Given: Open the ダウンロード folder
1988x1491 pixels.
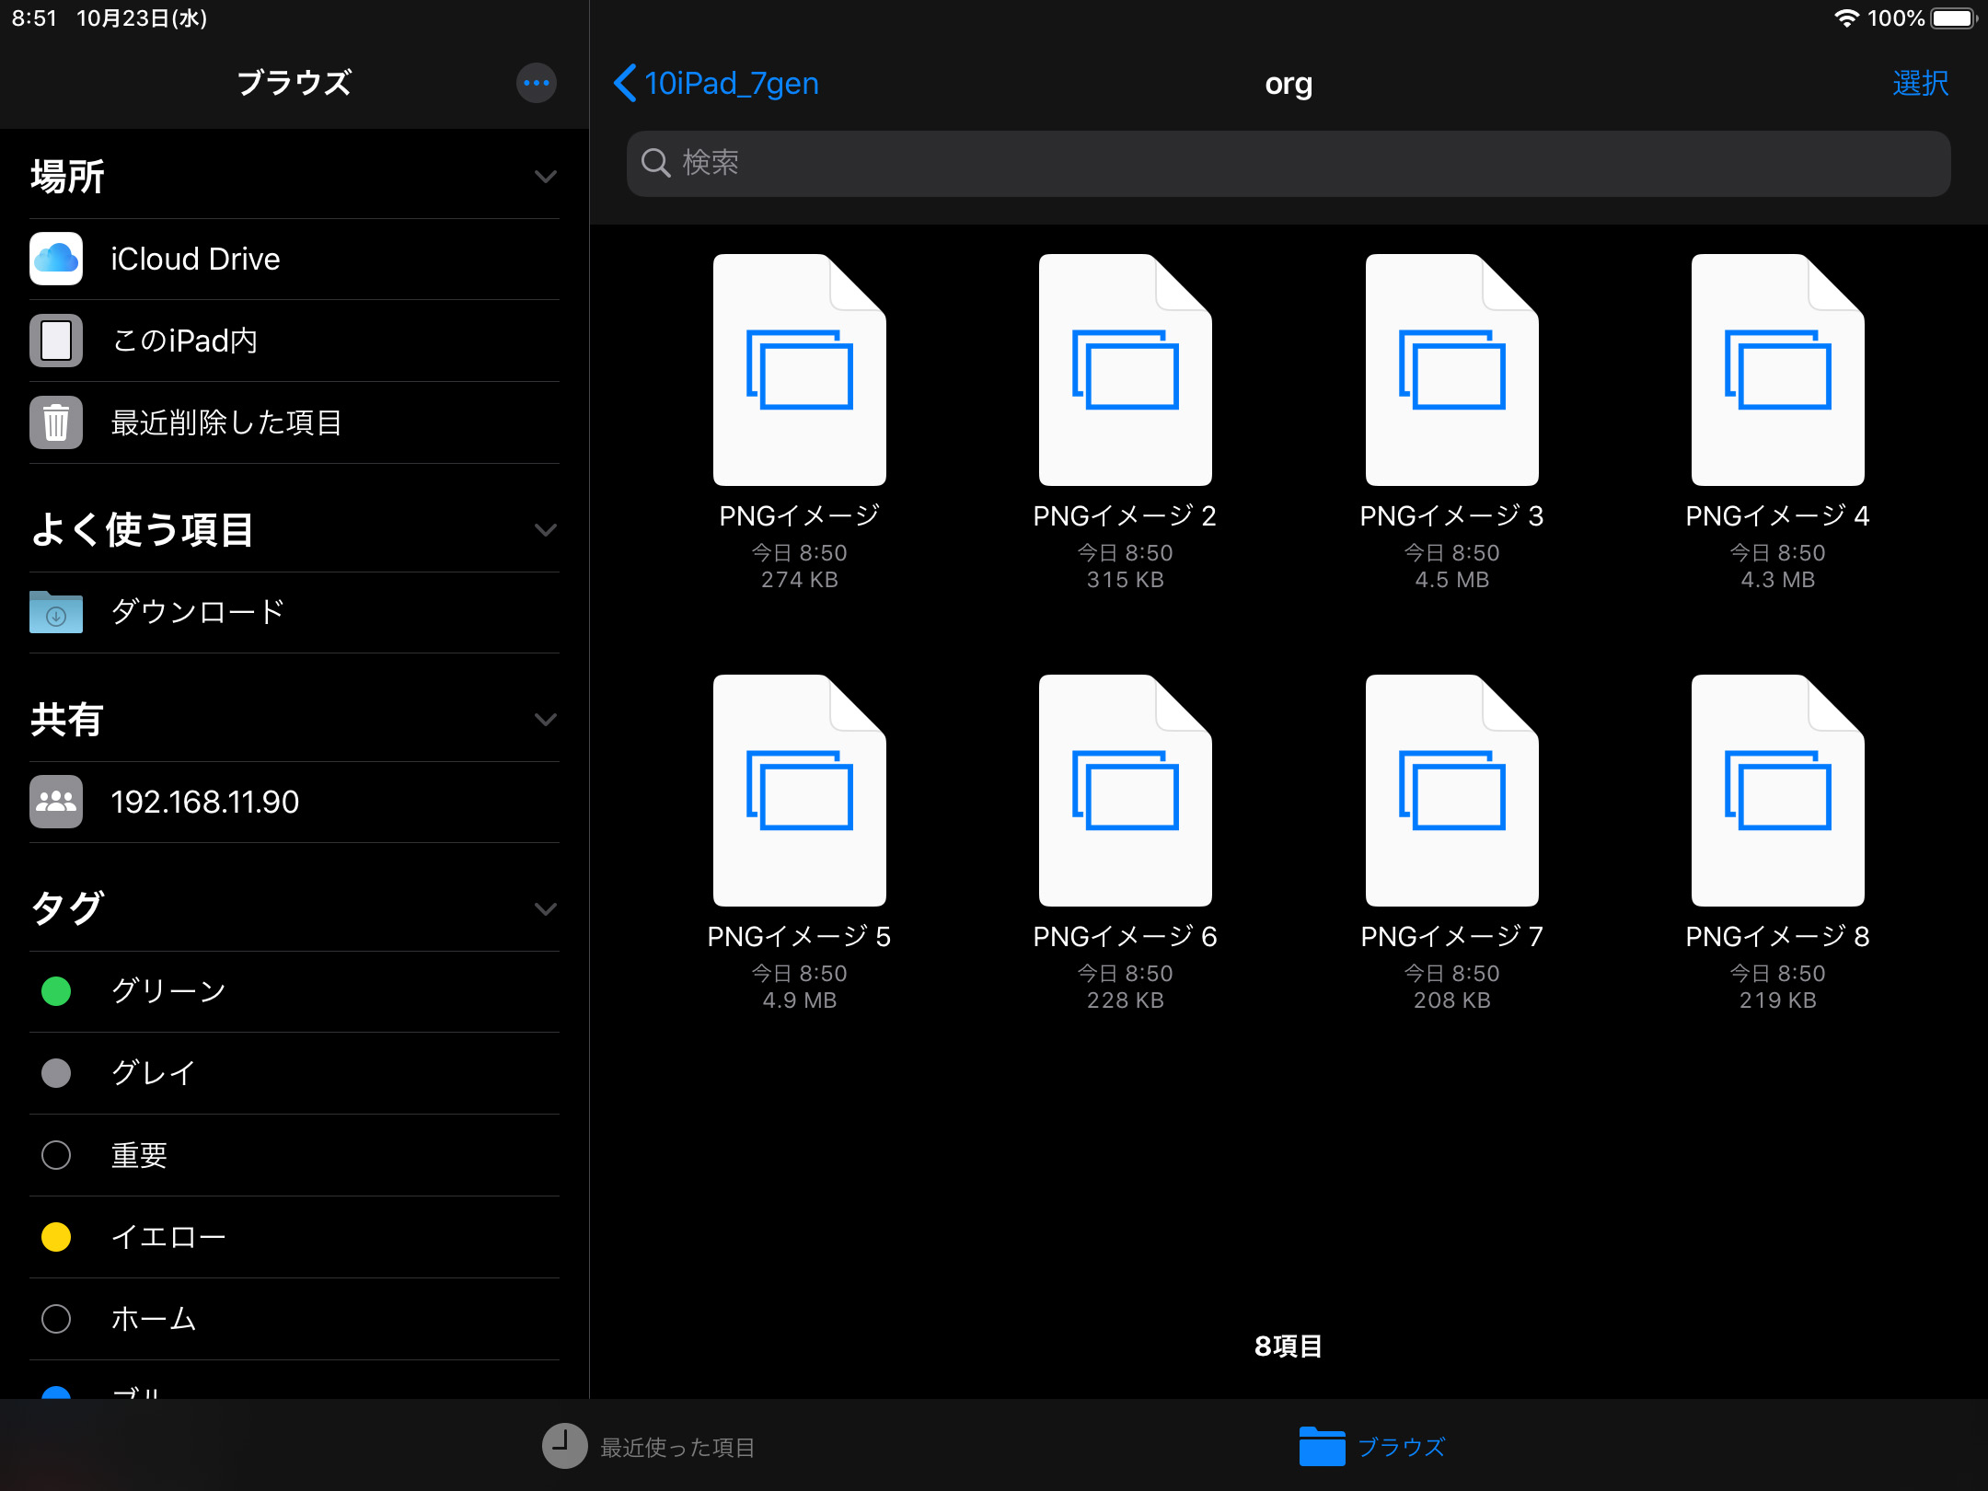Looking at the screenshot, I should coord(197,612).
